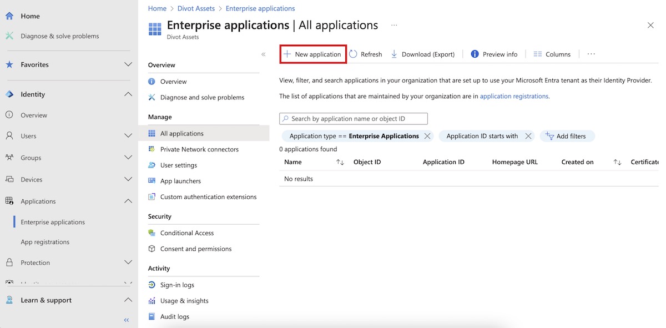Follow the application registrations link
The width and height of the screenshot is (666, 328).
[514, 96]
